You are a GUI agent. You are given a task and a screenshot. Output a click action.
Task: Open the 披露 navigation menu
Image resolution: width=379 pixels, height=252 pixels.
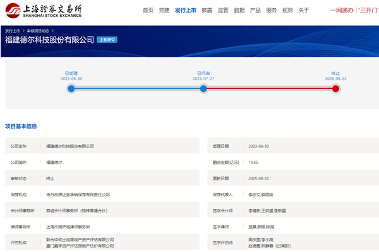[x=207, y=11]
